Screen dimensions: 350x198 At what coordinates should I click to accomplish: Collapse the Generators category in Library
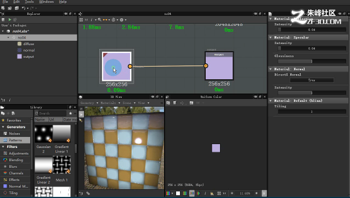coord(3,127)
